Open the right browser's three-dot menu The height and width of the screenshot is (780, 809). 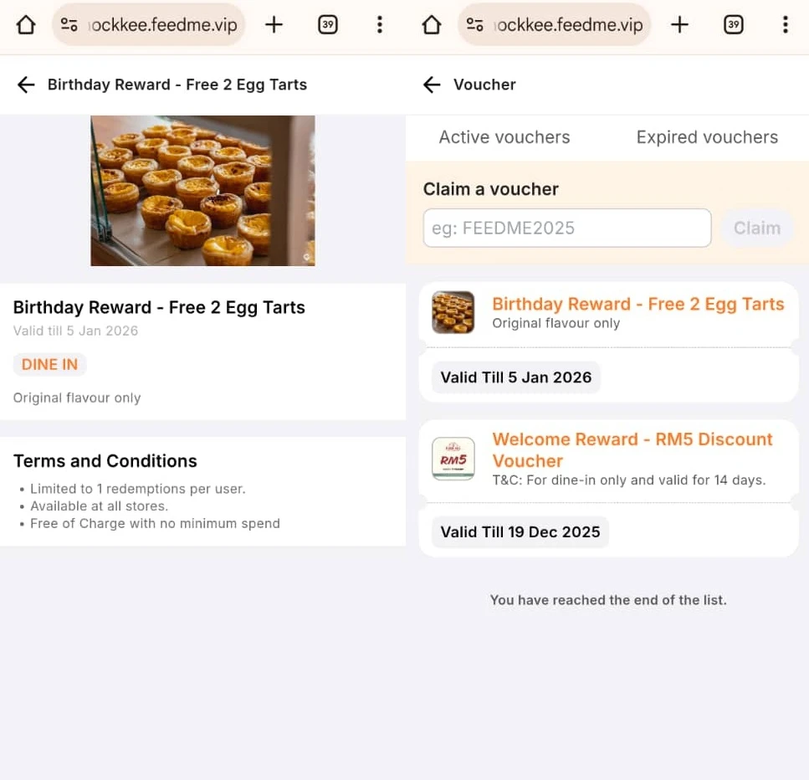click(x=785, y=25)
